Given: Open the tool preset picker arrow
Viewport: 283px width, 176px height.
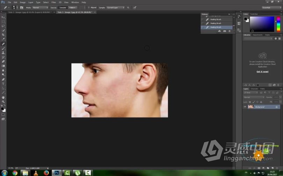Looking at the screenshot, I should click(9, 8).
